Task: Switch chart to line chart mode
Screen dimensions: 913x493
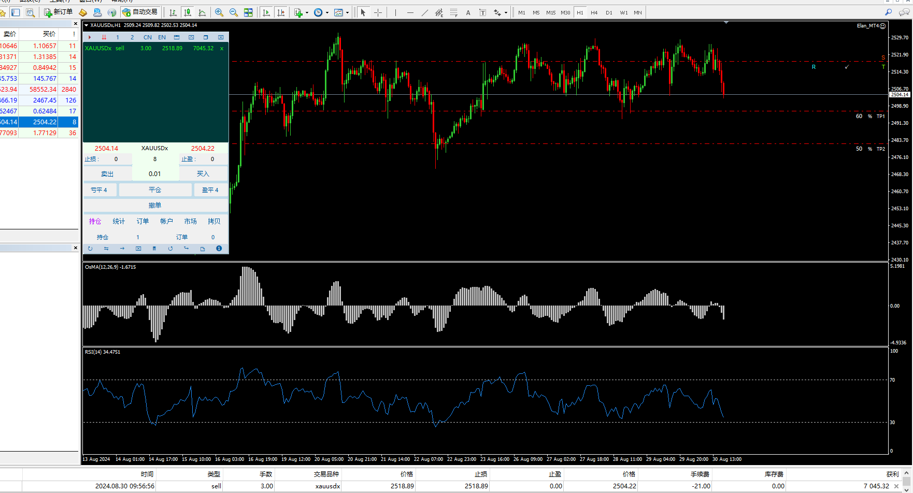Action: click(202, 12)
